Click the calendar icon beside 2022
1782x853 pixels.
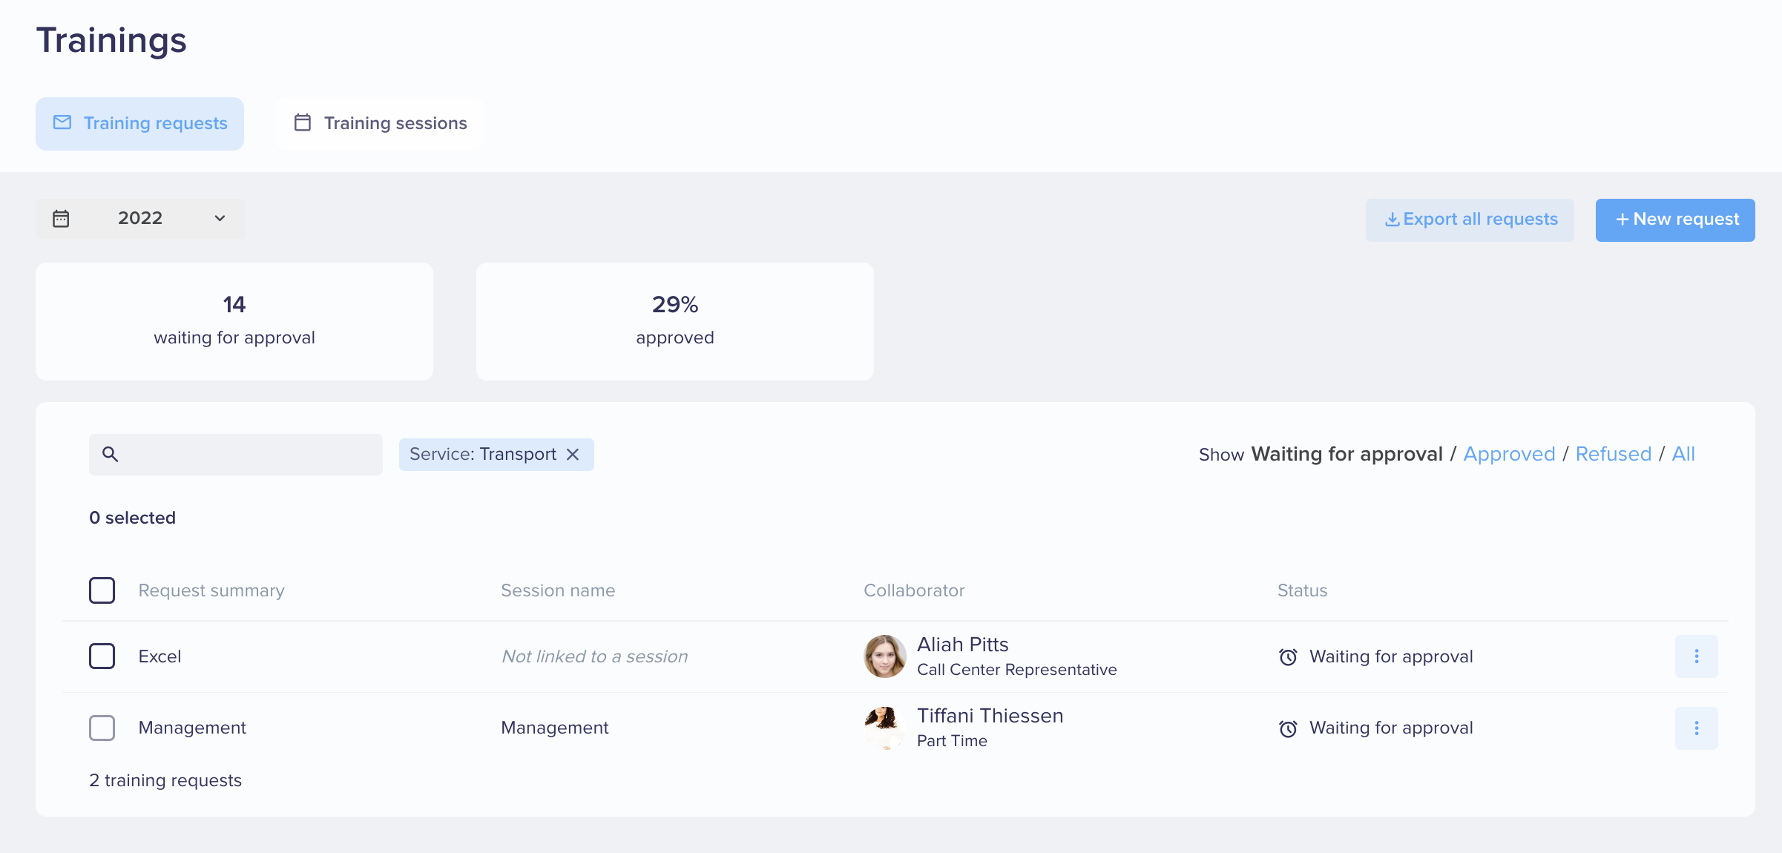61,218
